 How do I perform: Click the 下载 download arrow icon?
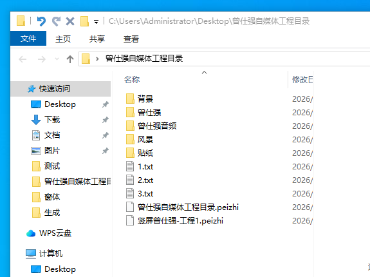pyautogui.click(x=36, y=120)
